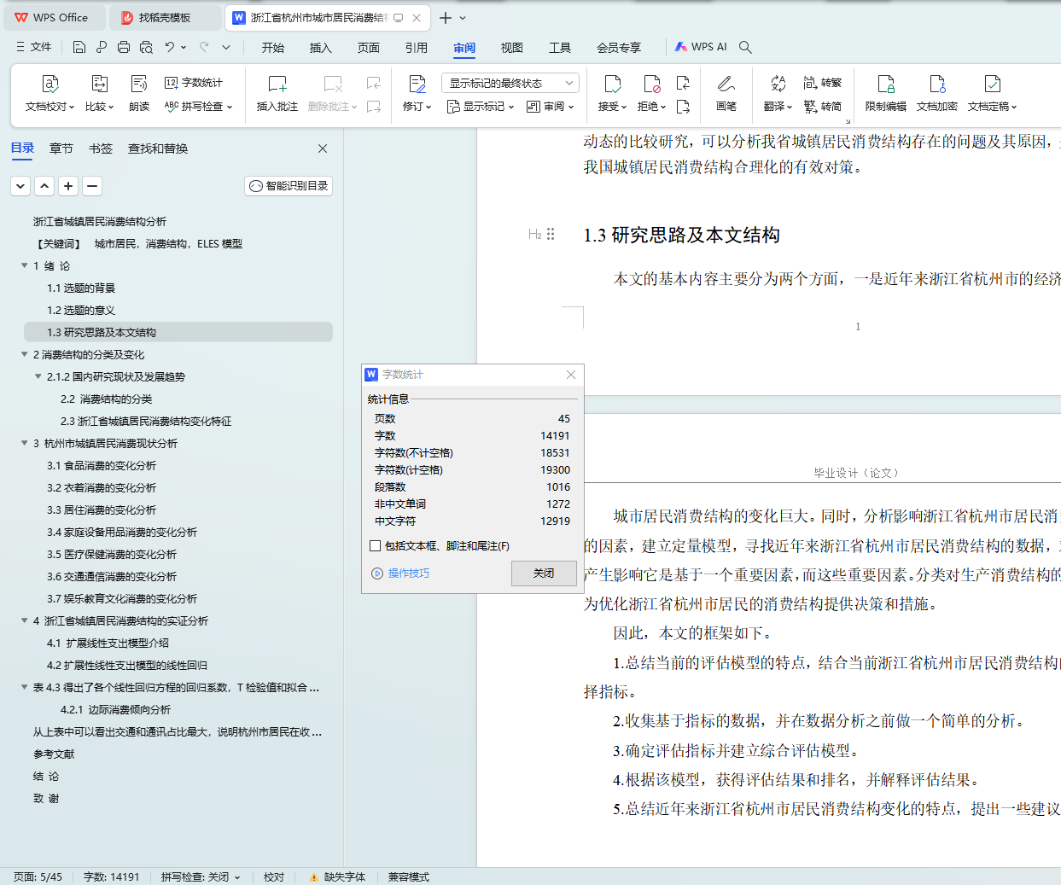The height and width of the screenshot is (885, 1061).
Task: Select 参考文献 in outline
Action: coord(54,754)
